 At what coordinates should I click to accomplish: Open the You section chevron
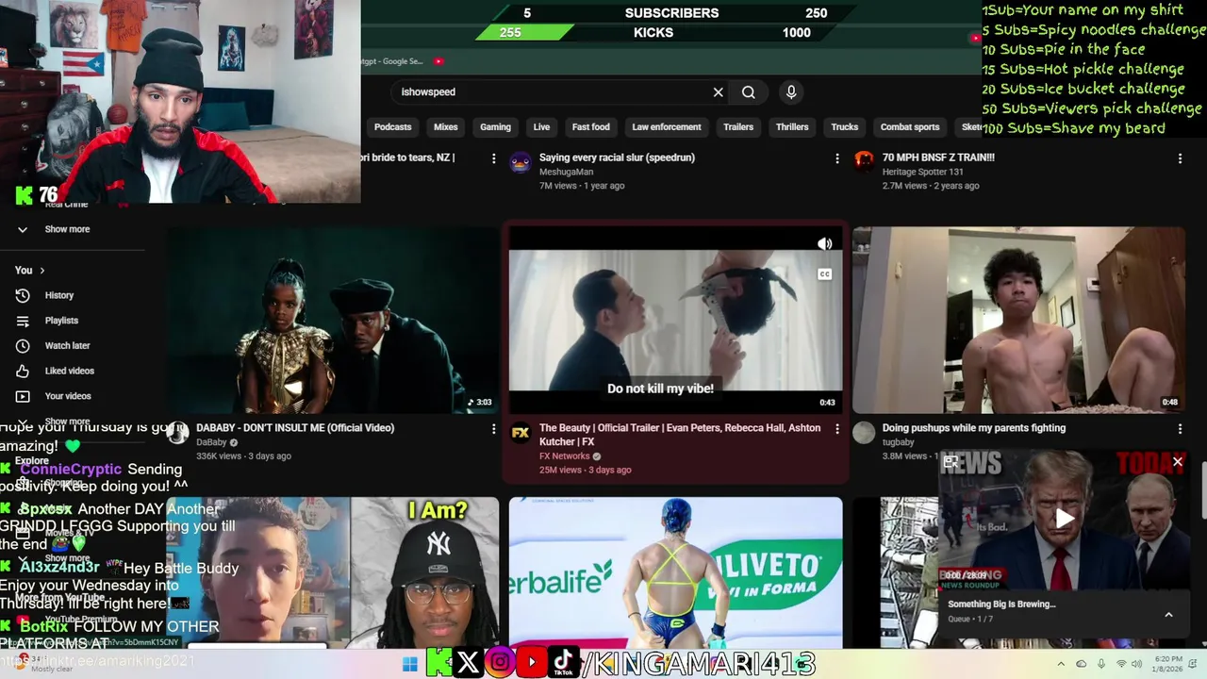41,271
